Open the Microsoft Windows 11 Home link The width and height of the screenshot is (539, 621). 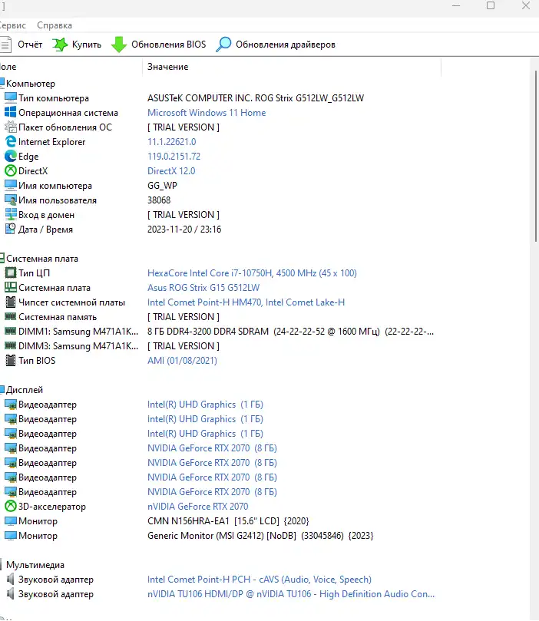pyautogui.click(x=207, y=113)
